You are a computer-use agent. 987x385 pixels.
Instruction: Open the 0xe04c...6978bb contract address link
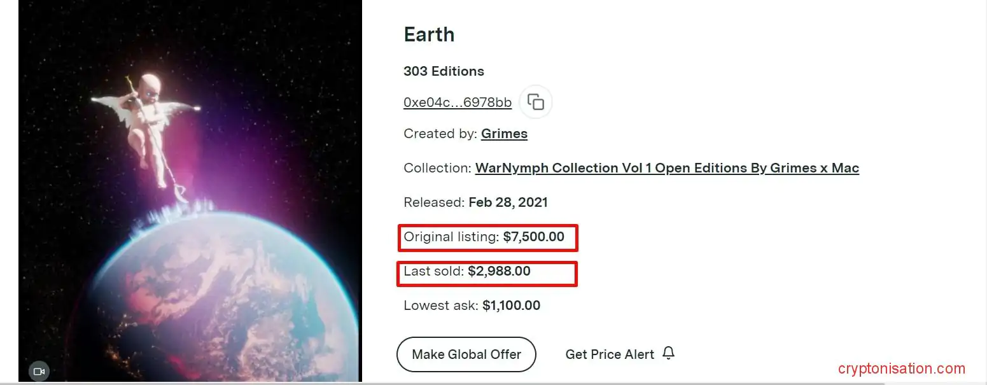click(457, 103)
